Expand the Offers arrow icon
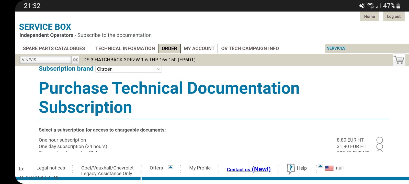The image size is (409, 184). [x=171, y=167]
